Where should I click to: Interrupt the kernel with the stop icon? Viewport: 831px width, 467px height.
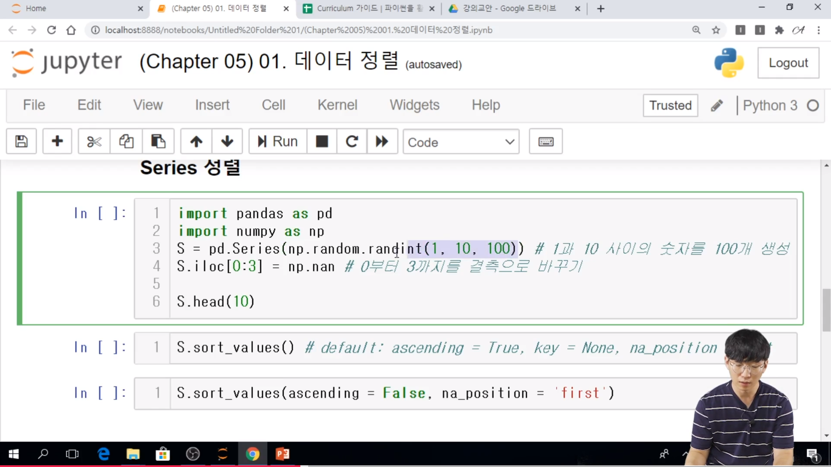pyautogui.click(x=322, y=141)
